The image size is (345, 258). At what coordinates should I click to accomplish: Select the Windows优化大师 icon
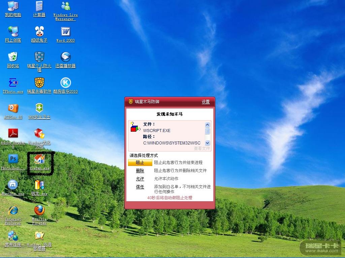(39, 138)
